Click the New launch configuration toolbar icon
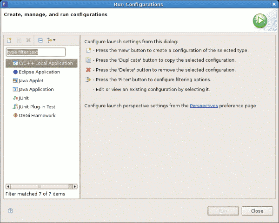 (9, 40)
